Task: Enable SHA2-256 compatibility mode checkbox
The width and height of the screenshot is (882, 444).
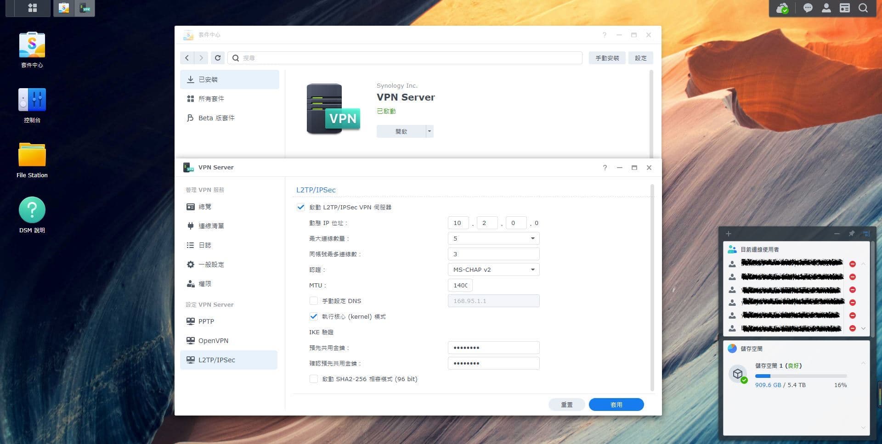Action: point(314,379)
